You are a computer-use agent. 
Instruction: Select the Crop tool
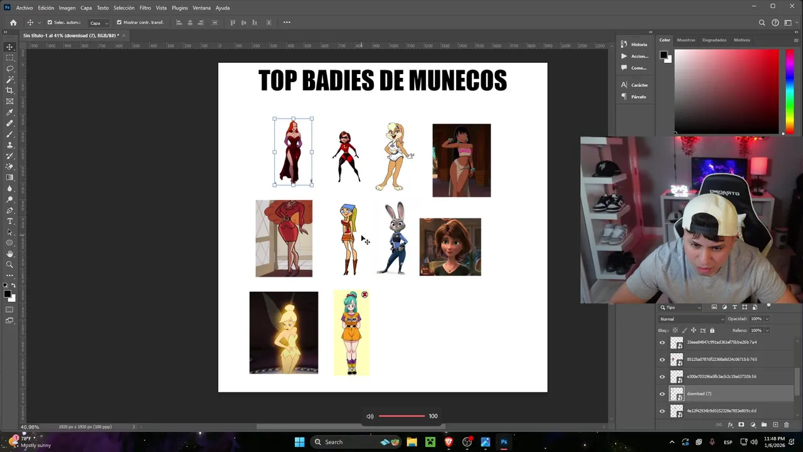pyautogui.click(x=9, y=90)
